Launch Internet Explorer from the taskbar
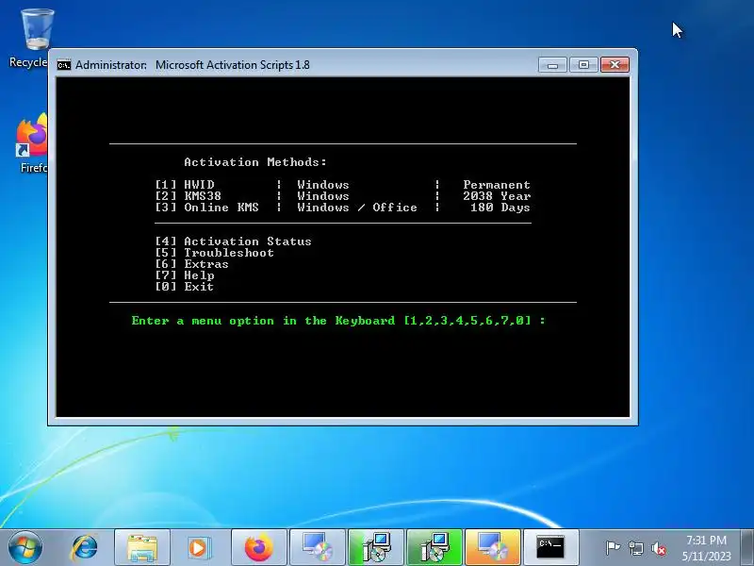The image size is (754, 566). [x=84, y=548]
